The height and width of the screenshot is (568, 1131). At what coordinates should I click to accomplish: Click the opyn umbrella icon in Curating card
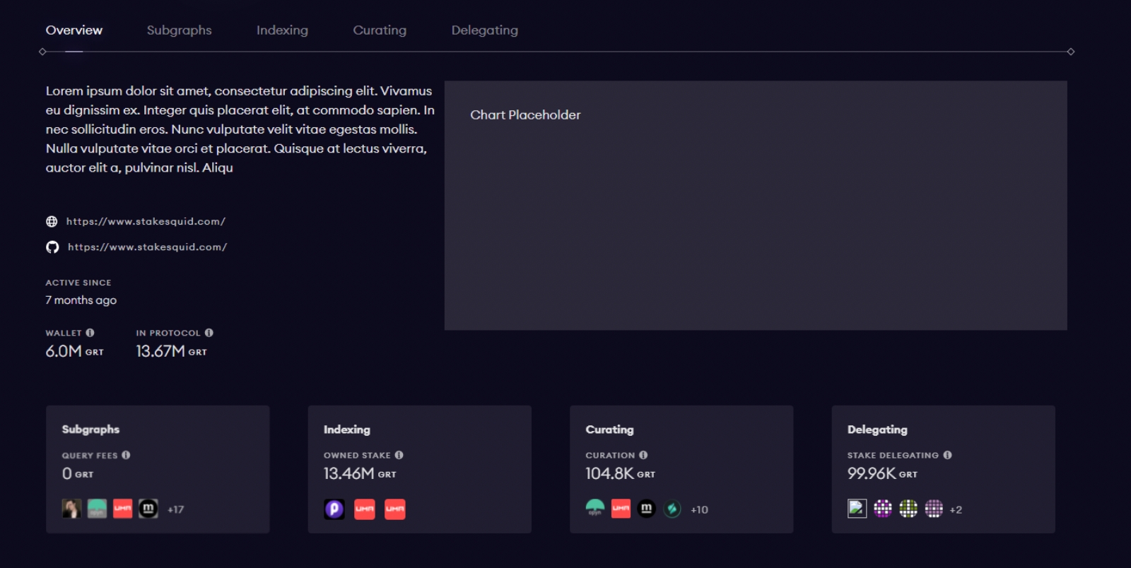coord(595,509)
